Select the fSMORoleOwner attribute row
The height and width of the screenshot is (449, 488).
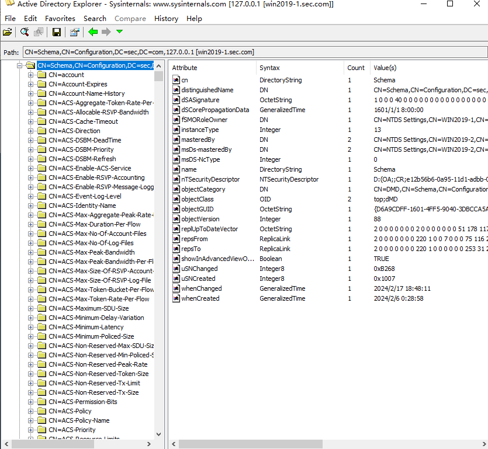coord(204,120)
